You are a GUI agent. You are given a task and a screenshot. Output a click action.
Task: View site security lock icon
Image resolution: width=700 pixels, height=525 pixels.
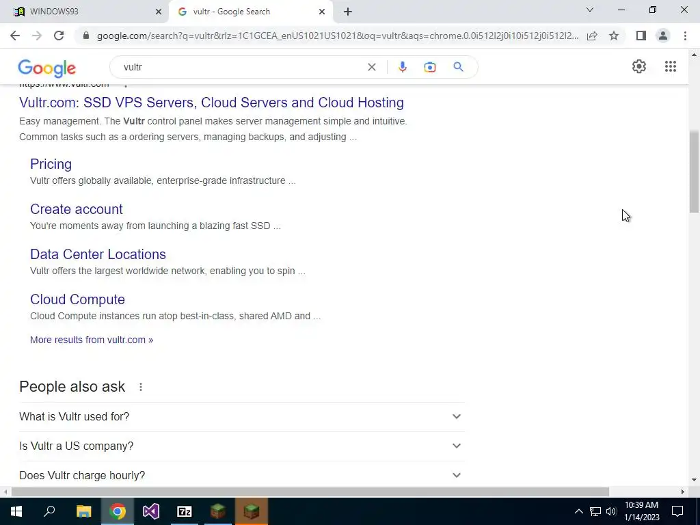(87, 36)
